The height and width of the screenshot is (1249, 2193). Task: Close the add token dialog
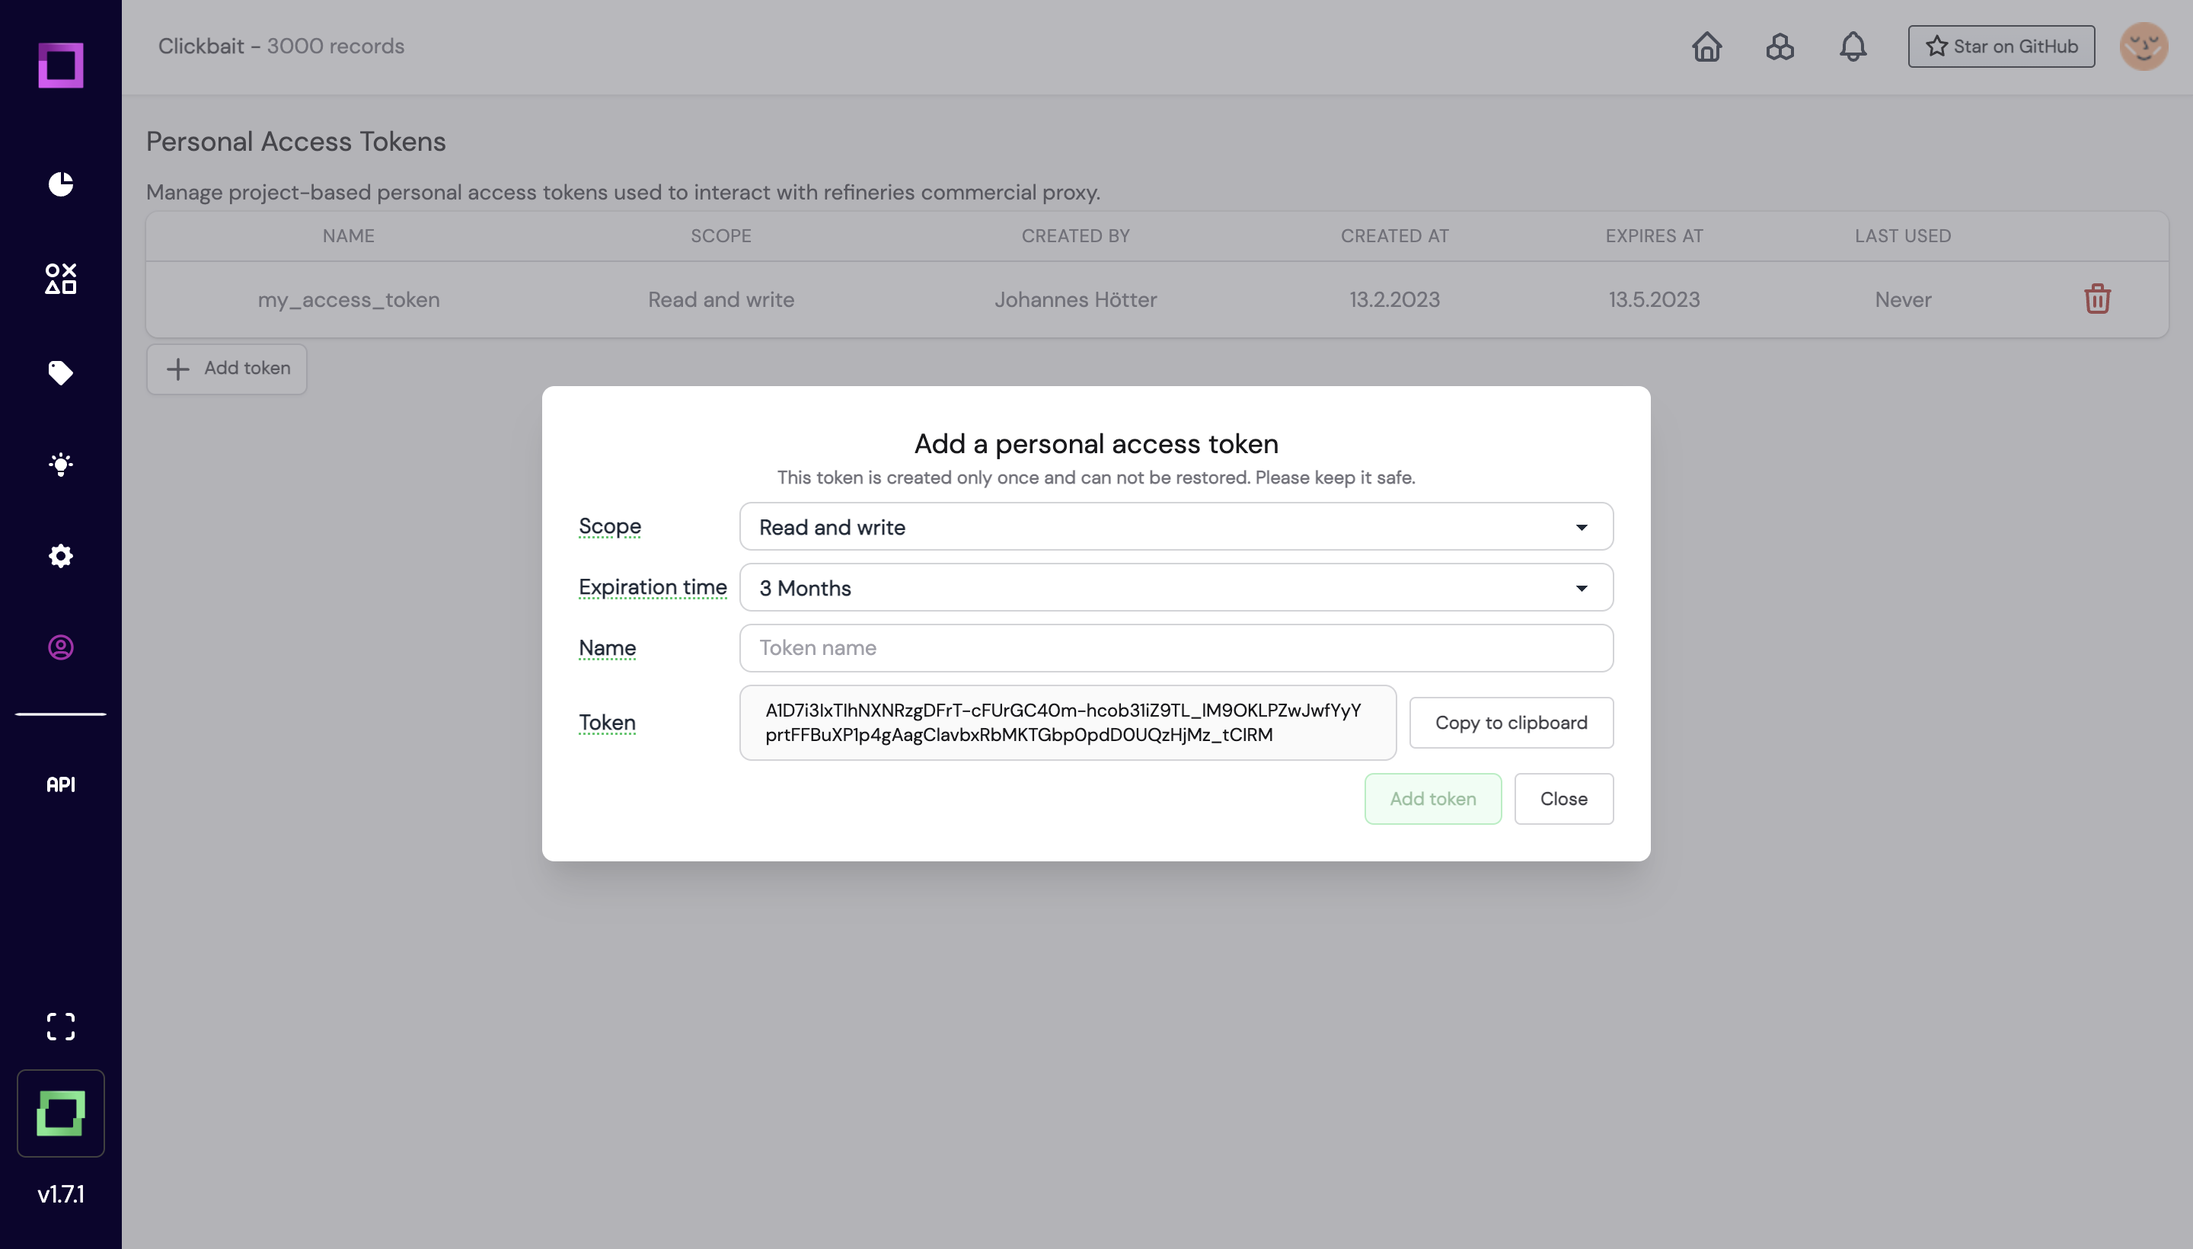point(1563,799)
